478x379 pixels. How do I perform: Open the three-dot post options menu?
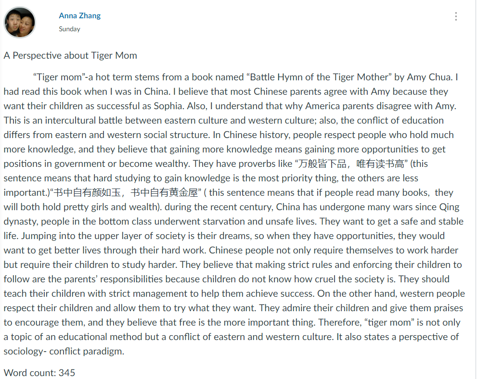pos(456,16)
